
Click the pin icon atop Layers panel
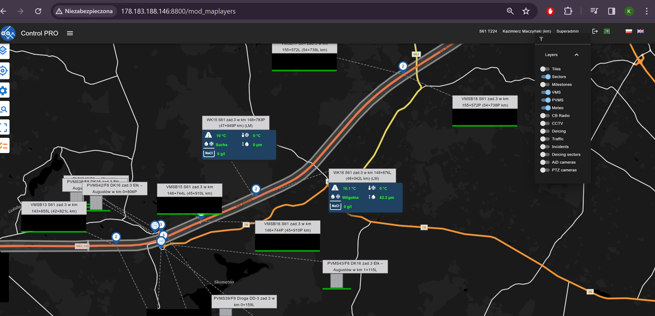pos(541,39)
